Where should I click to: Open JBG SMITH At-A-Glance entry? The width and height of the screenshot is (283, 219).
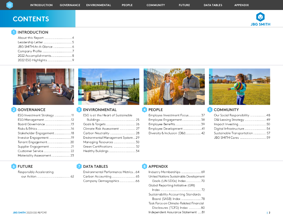[x=46, y=47]
